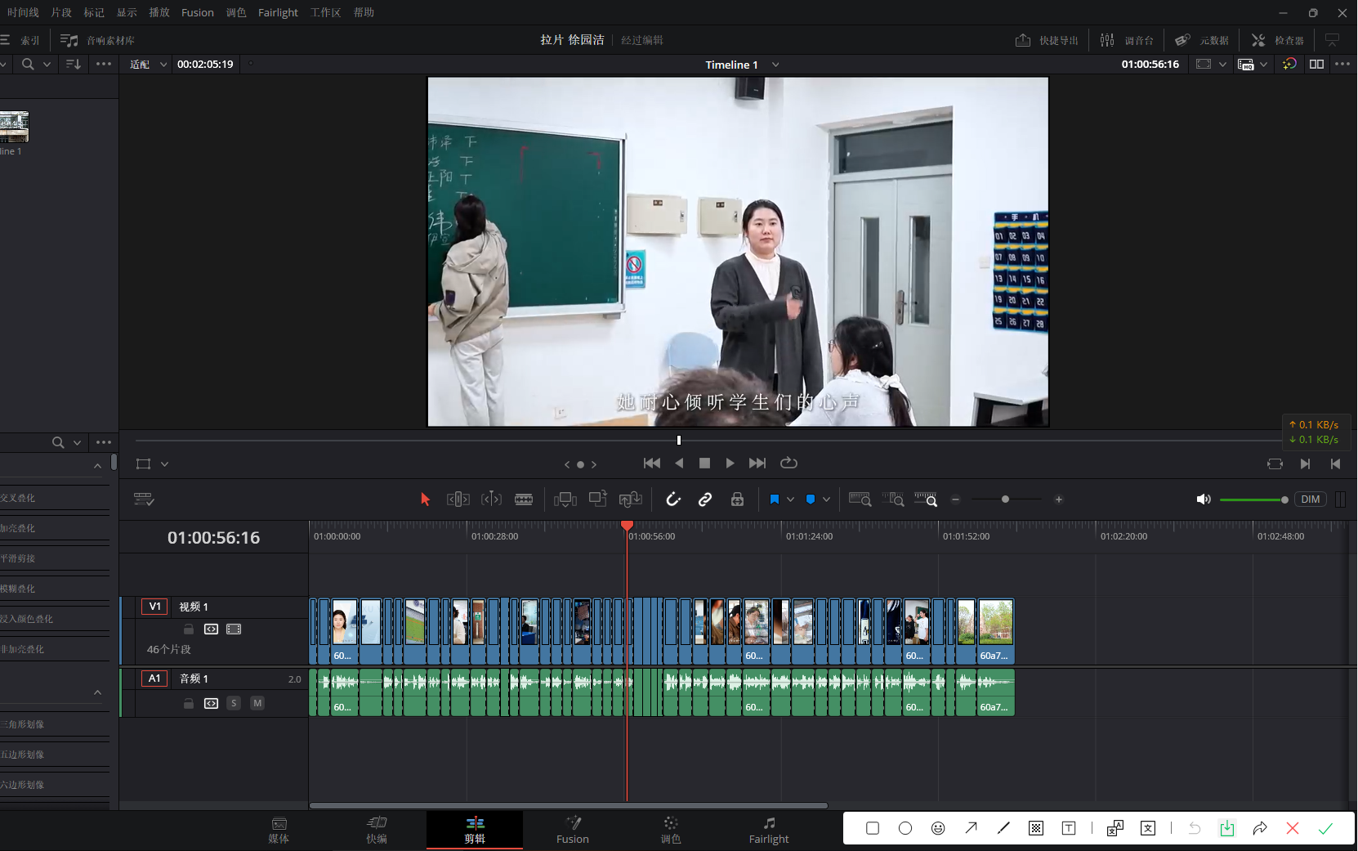Select the mosaic tool in screenshot toolbar
This screenshot has width=1358, height=851.
pos(1036,828)
